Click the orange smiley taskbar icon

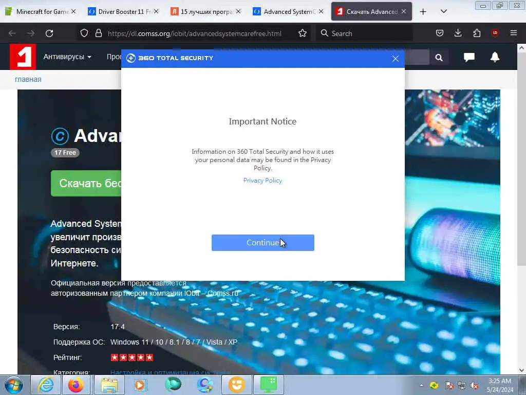(237, 385)
